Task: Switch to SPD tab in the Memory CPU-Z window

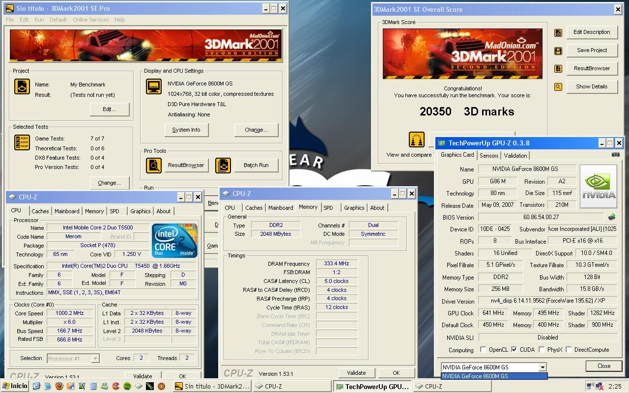Action: [328, 208]
